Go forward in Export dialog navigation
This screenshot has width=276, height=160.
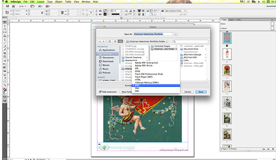click(104, 41)
